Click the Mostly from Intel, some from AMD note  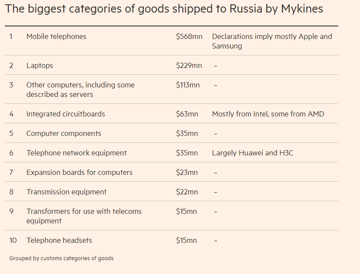click(268, 114)
